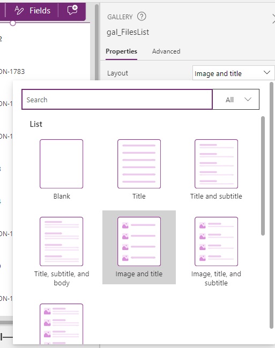Choose the Blank layout thumbnail
Image resolution: width=275 pixels, height=348 pixels.
(62, 164)
